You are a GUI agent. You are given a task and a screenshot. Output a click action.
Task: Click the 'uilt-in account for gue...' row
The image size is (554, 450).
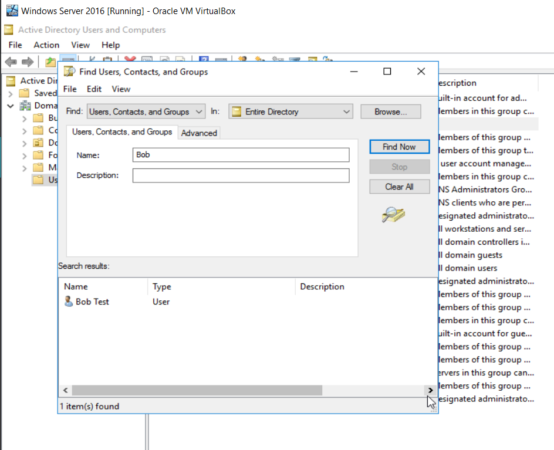485,333
